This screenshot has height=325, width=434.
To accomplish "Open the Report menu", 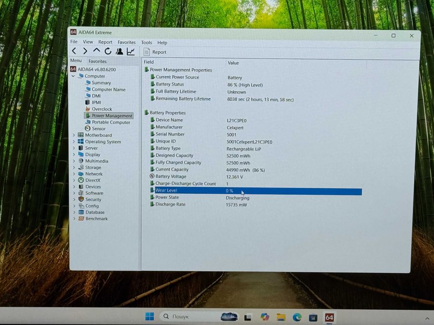I will click(x=105, y=42).
